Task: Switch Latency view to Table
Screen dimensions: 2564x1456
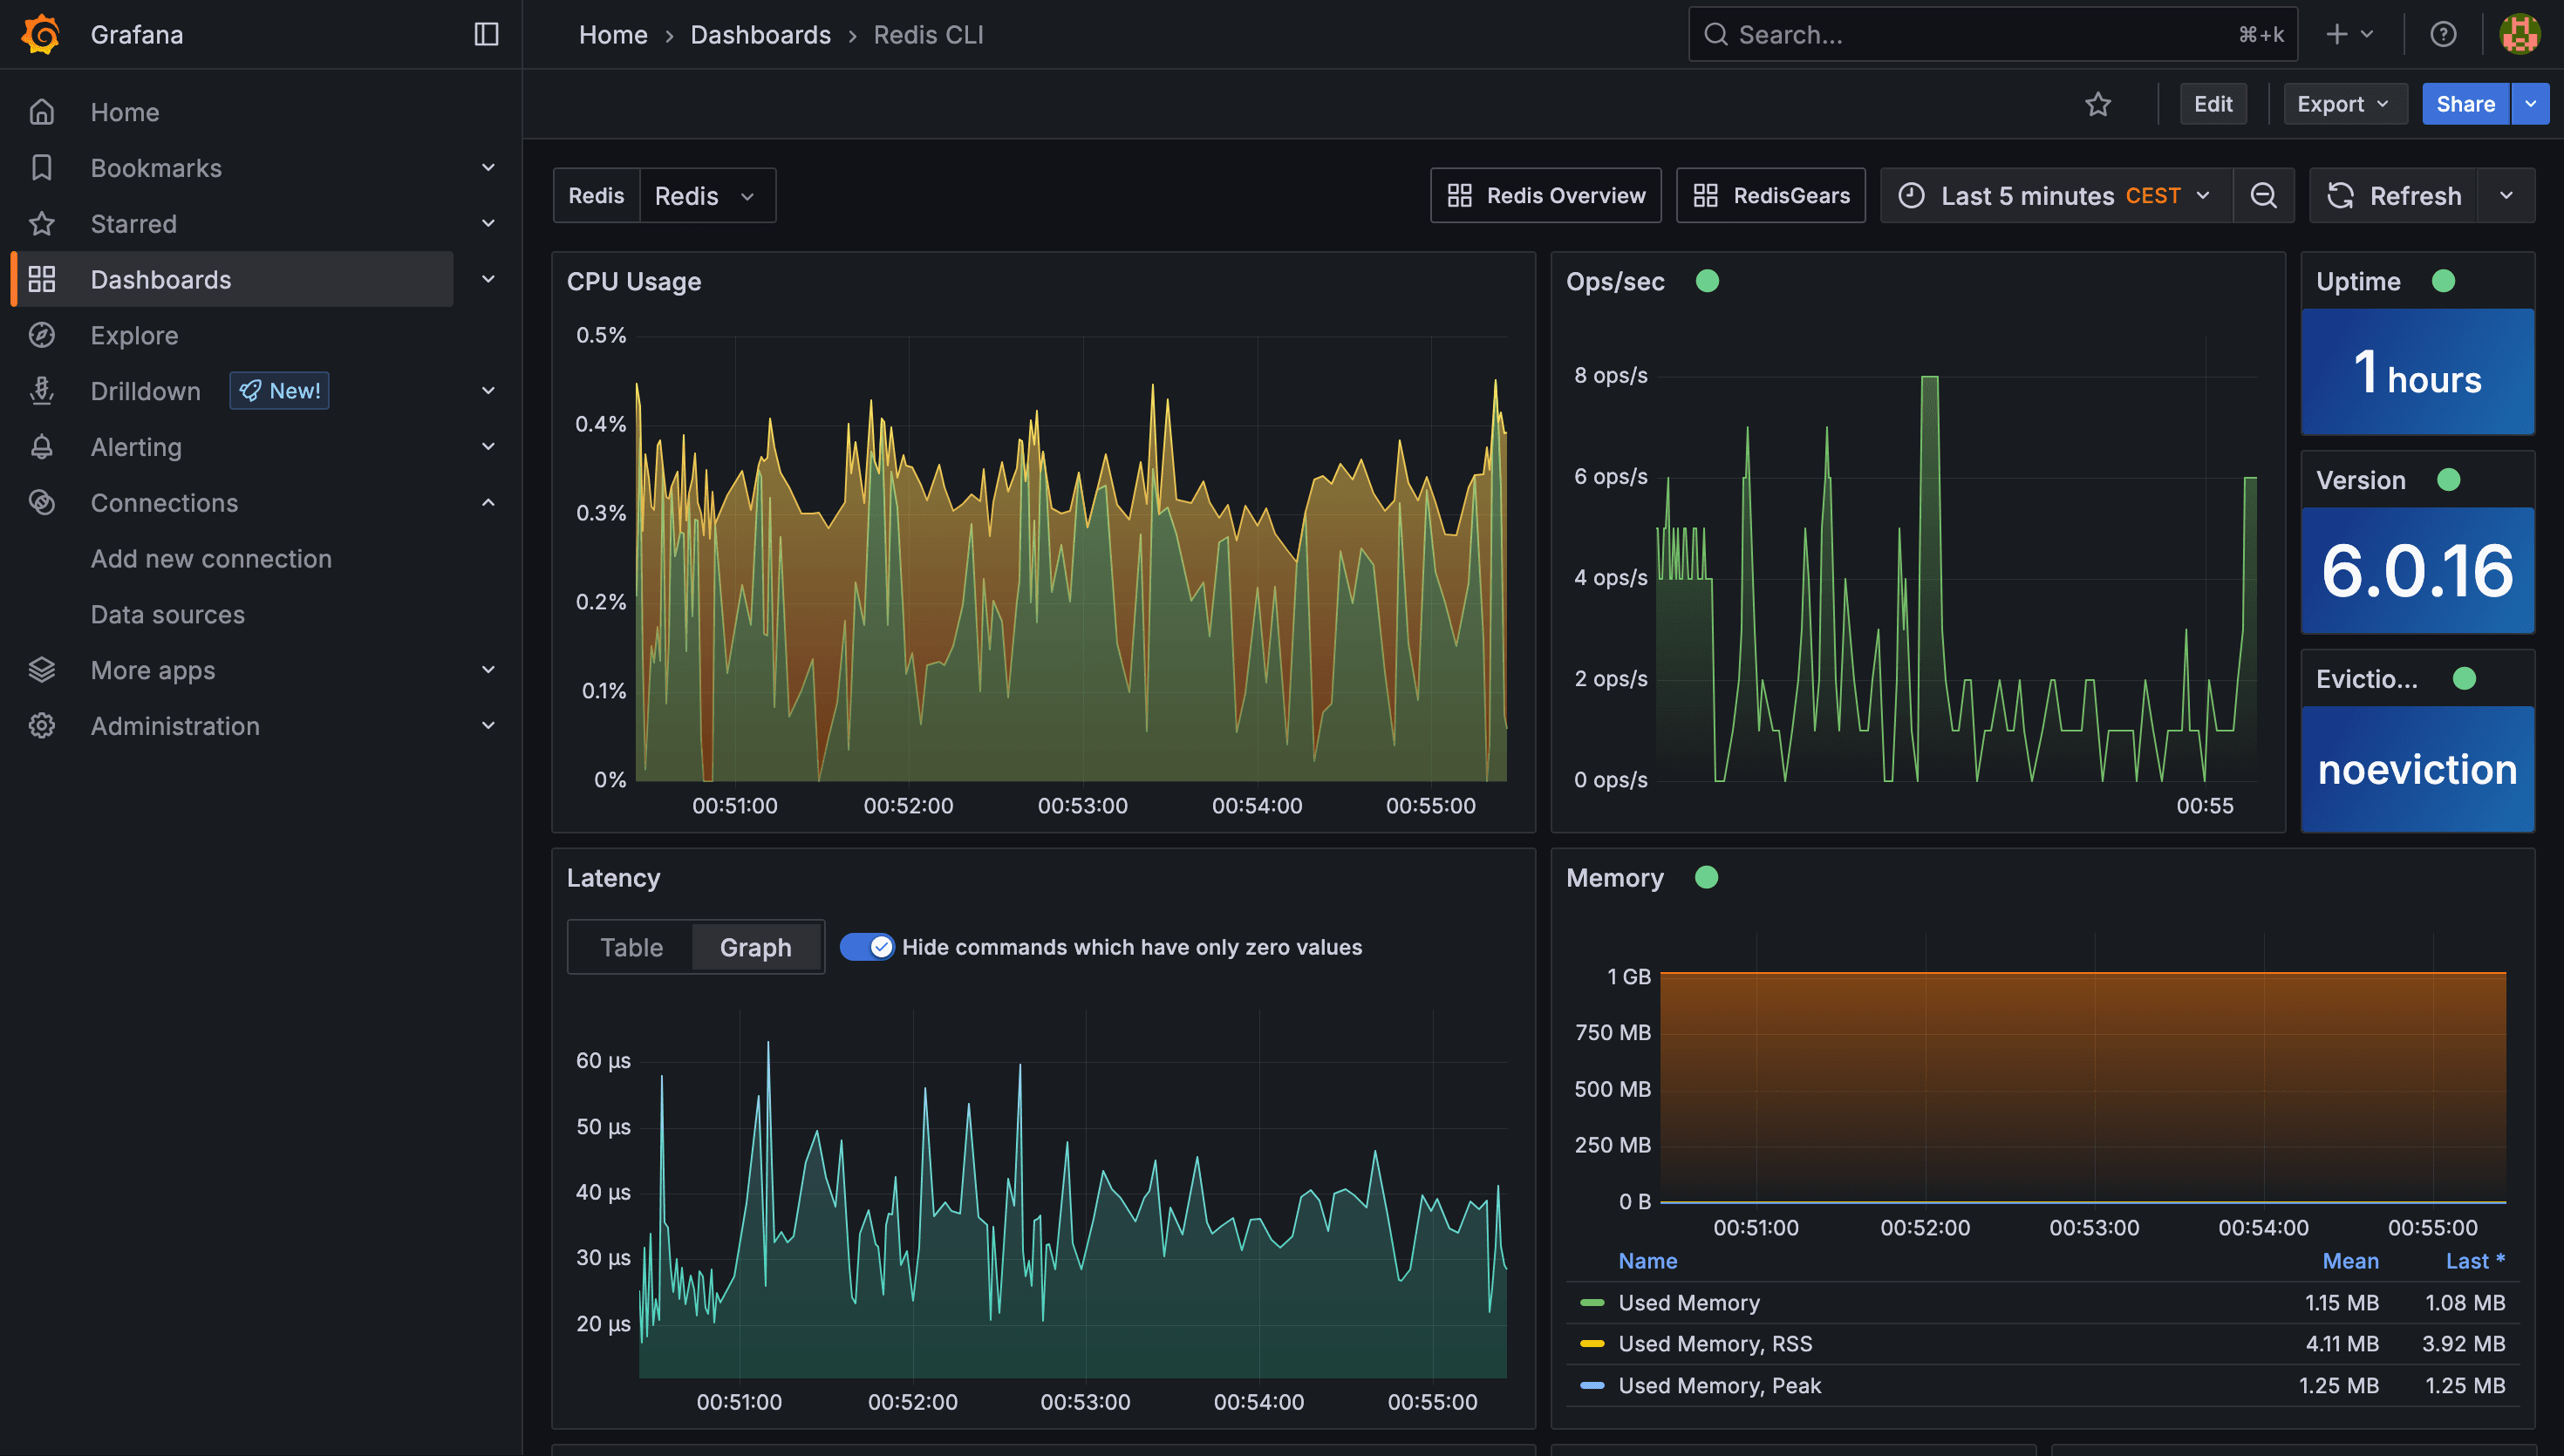Action: pyautogui.click(x=631, y=947)
